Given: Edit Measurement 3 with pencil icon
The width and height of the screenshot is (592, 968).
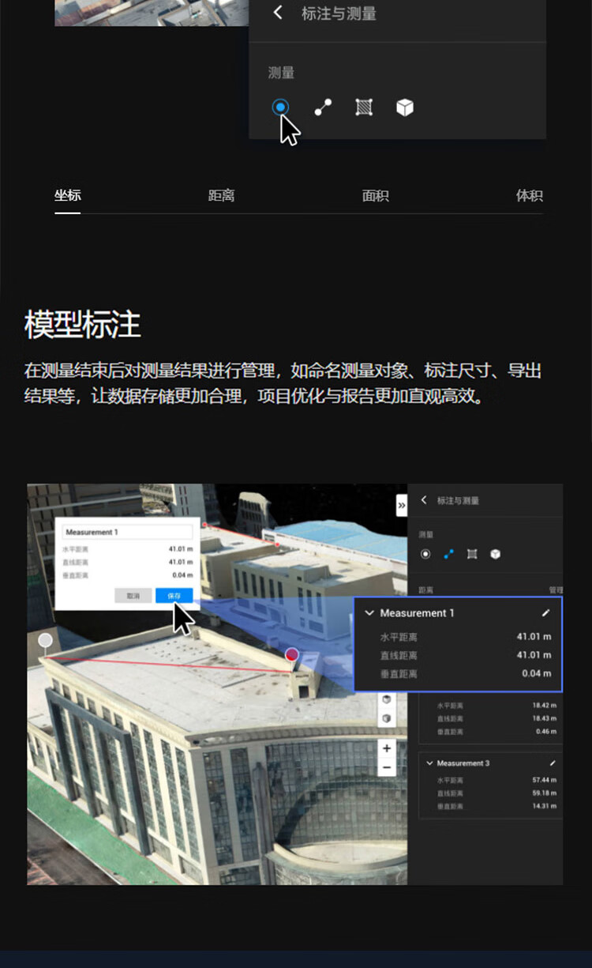Looking at the screenshot, I should (553, 763).
